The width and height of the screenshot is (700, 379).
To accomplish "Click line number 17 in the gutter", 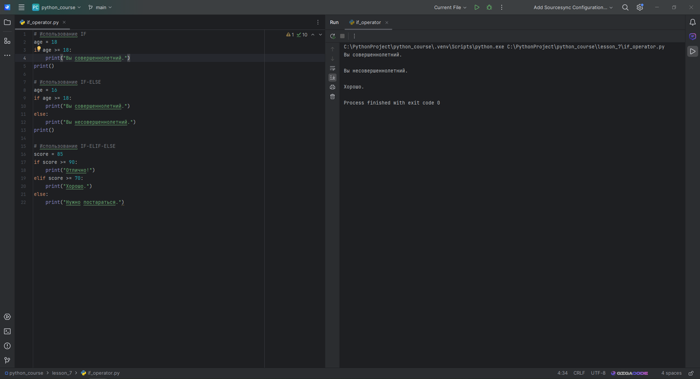I will point(23,162).
